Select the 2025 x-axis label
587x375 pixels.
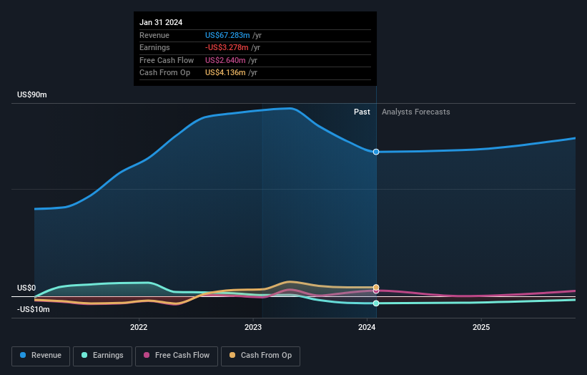[481, 328]
